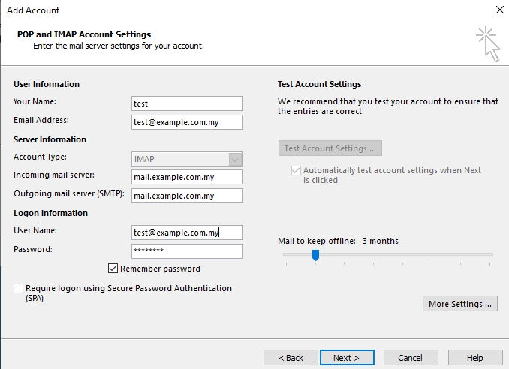Click the Email Address input field

[x=187, y=122]
